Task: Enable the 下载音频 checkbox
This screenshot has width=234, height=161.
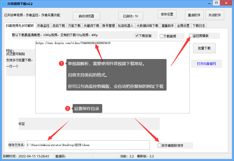Action: click(x=161, y=36)
